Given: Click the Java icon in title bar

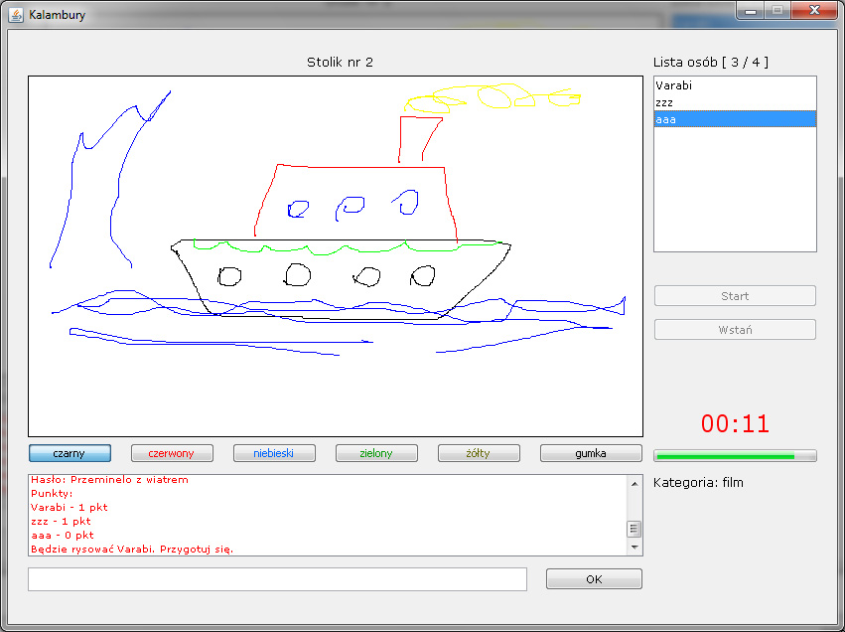Looking at the screenshot, I should pyautogui.click(x=16, y=15).
